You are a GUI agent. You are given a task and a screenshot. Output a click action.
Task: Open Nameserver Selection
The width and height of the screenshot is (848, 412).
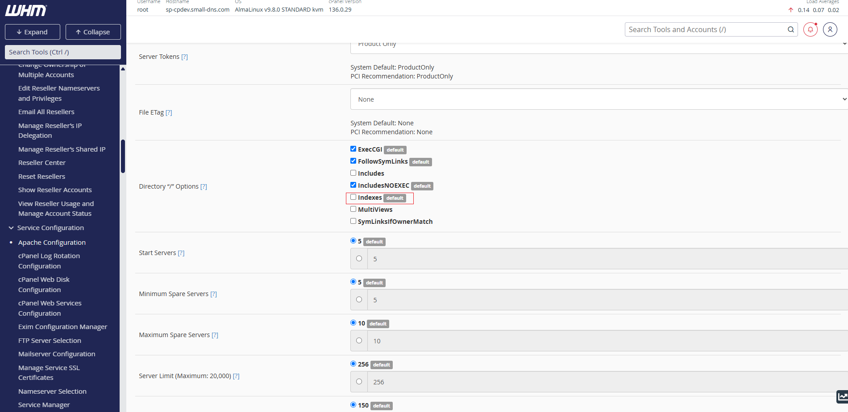pyautogui.click(x=52, y=391)
